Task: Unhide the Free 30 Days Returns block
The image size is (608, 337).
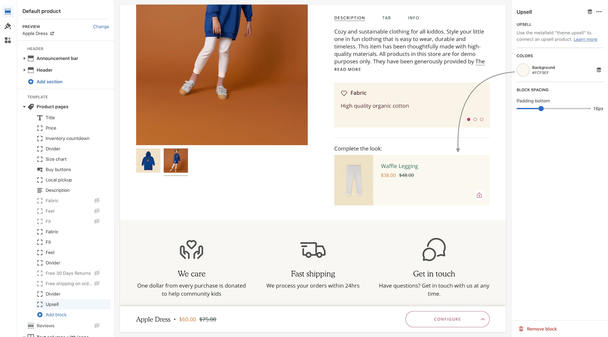Action: [x=97, y=273]
